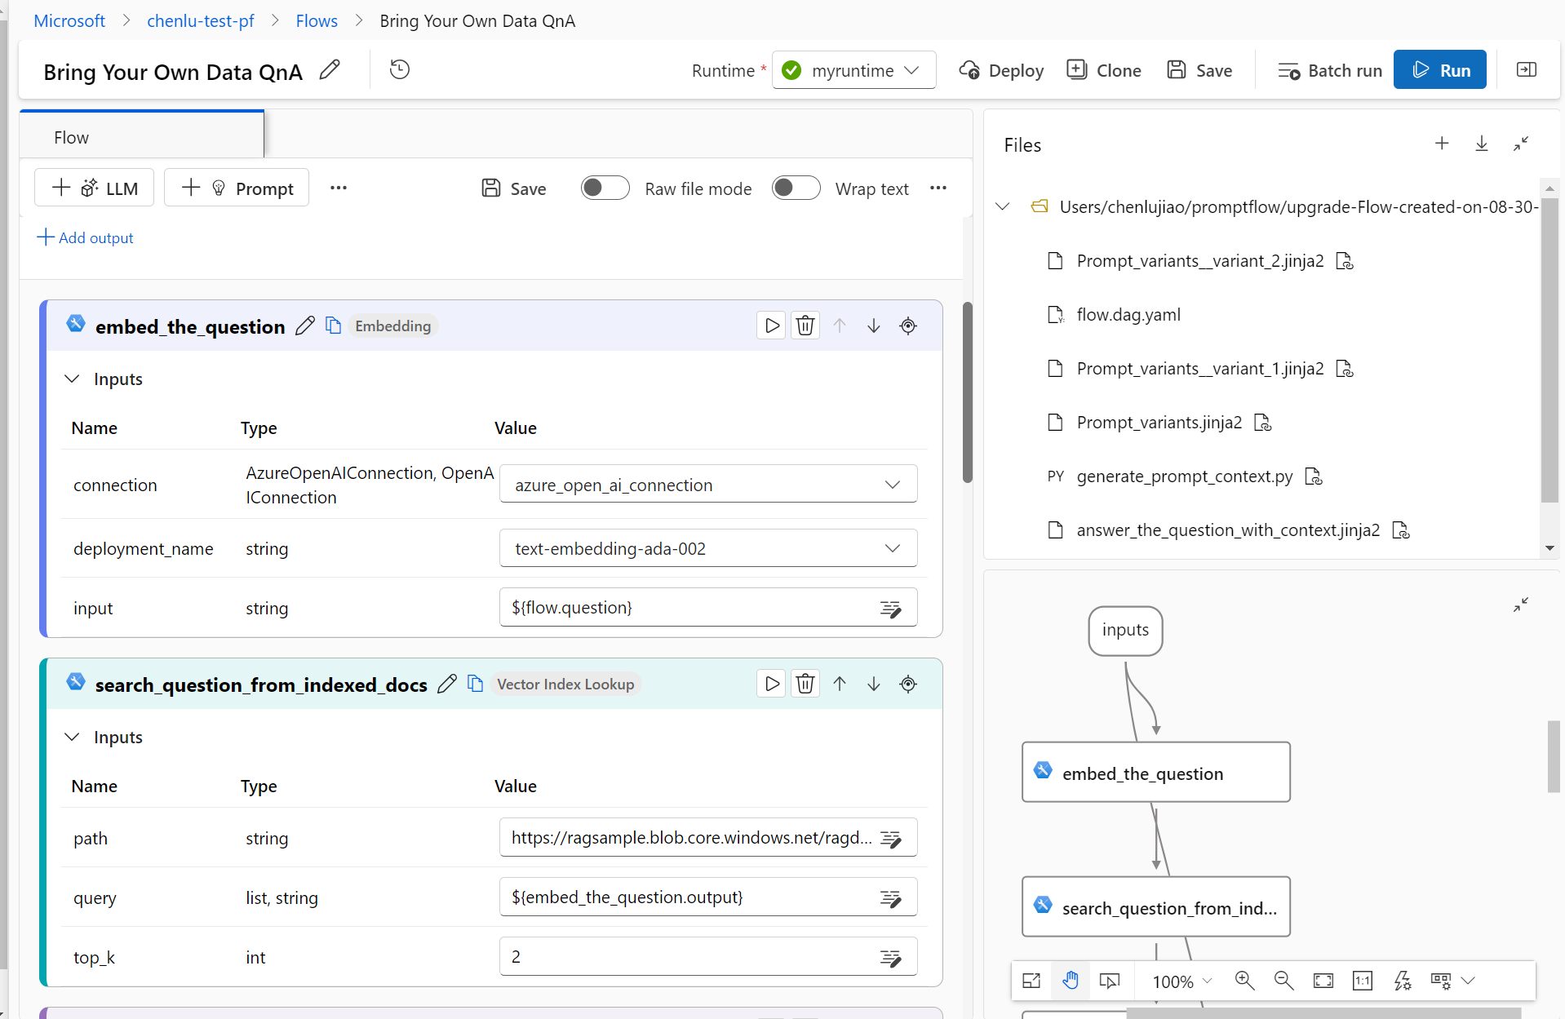Open flow.dag.yaml file

point(1128,315)
